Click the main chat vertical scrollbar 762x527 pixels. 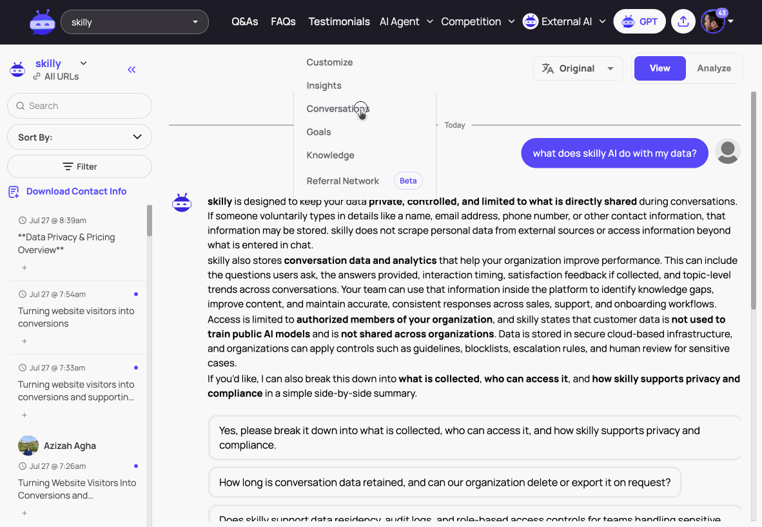(753, 201)
